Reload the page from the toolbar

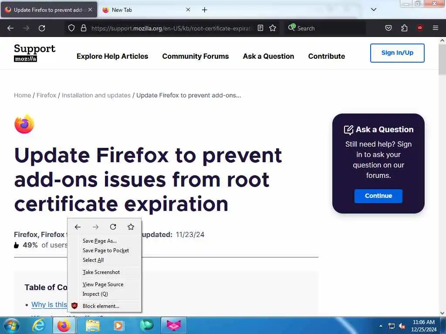tap(42, 28)
